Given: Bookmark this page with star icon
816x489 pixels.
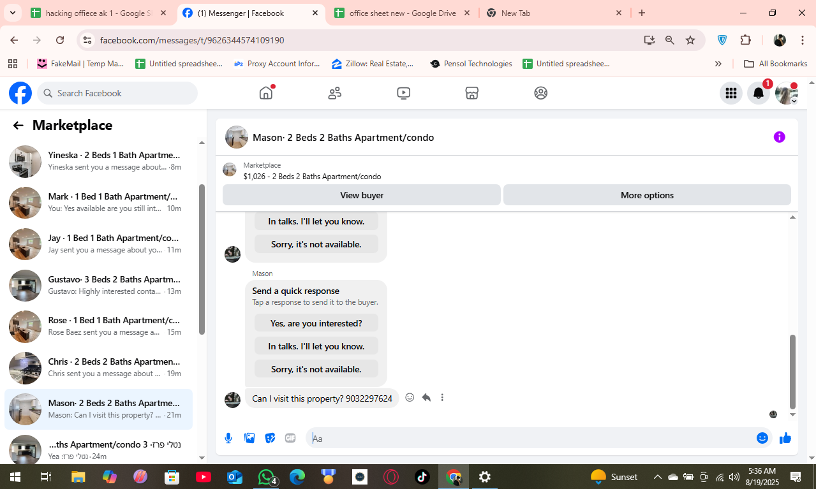Looking at the screenshot, I should tap(690, 40).
